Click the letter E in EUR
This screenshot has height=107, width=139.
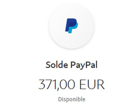tap(83, 84)
